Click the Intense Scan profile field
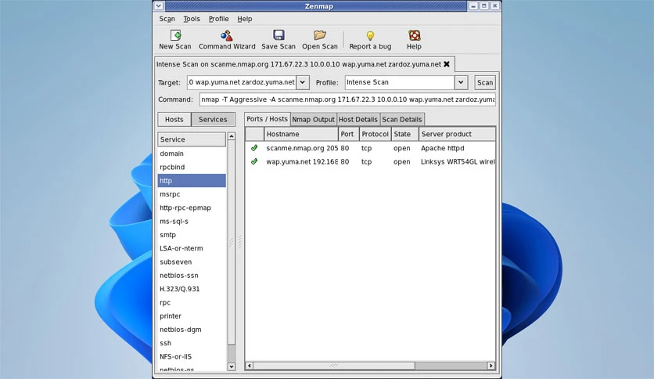This screenshot has width=654, height=379. [x=400, y=82]
